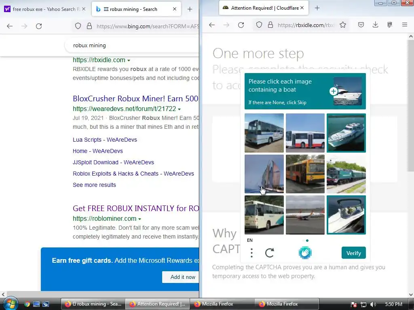Bookmark rbxidle.com with the star icon
414x310 pixels.
pyautogui.click(x=343, y=25)
